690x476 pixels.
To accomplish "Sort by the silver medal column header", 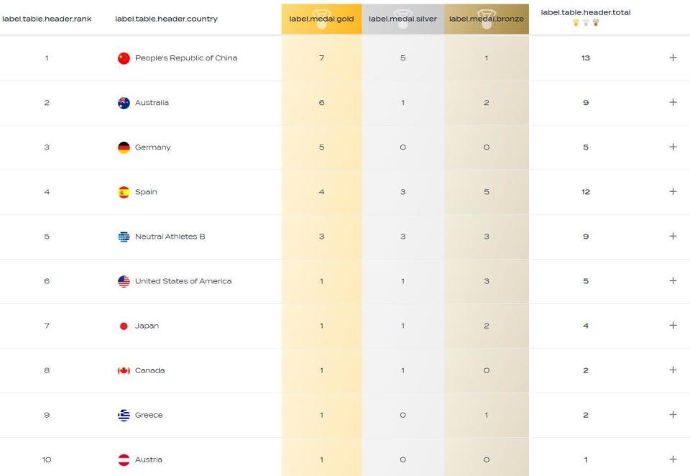I will tap(402, 19).
